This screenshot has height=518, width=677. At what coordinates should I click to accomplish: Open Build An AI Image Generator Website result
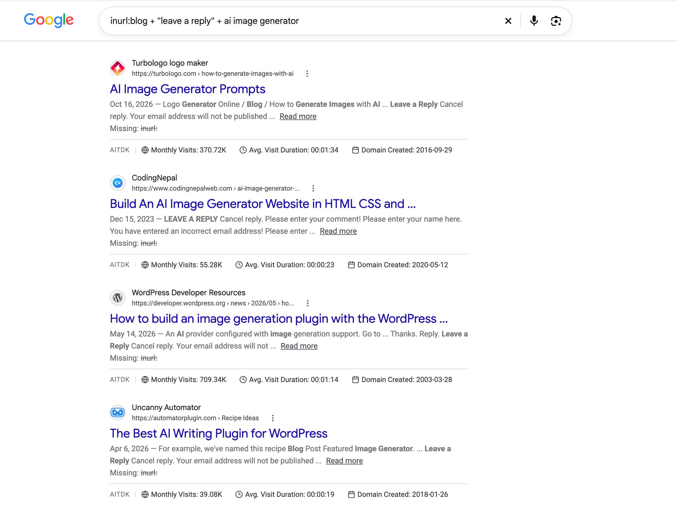263,204
